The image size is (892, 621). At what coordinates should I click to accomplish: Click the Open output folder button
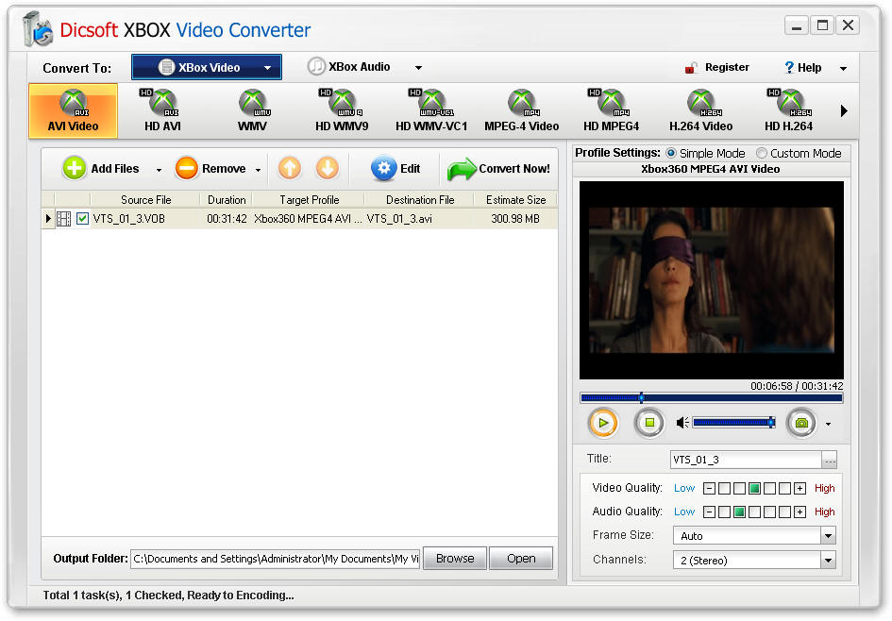click(521, 559)
